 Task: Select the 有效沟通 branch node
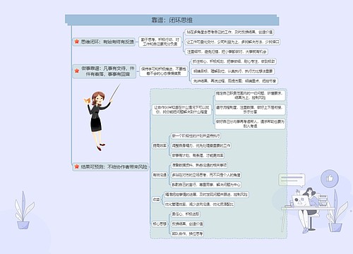pos(160,175)
